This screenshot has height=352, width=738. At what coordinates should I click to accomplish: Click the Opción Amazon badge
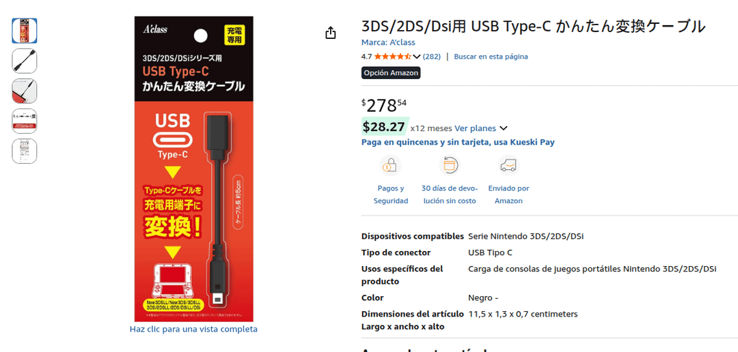coord(391,73)
